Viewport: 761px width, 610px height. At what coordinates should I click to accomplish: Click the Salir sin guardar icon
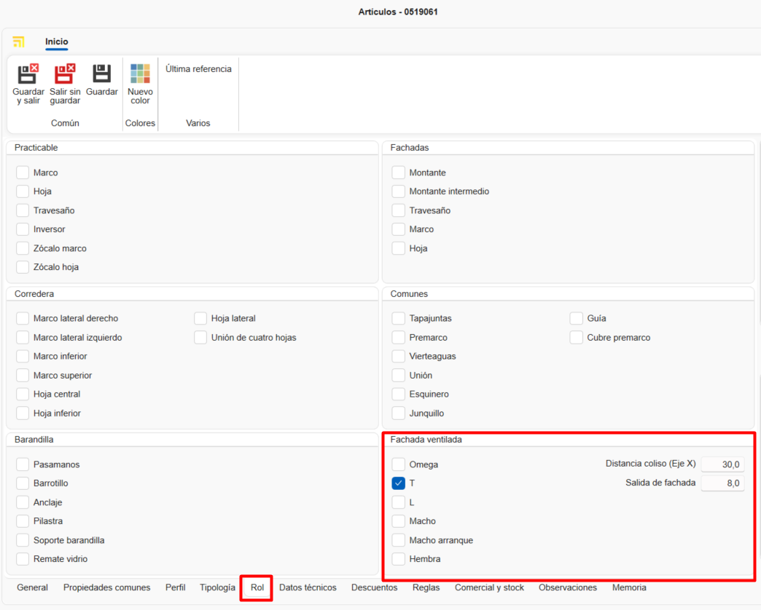click(x=65, y=74)
